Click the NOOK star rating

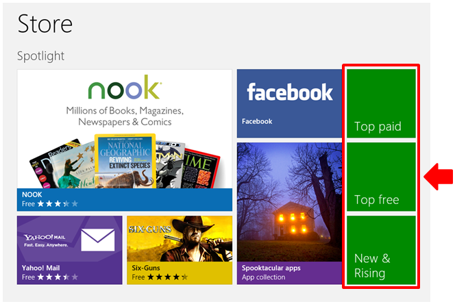pyautogui.click(x=58, y=203)
